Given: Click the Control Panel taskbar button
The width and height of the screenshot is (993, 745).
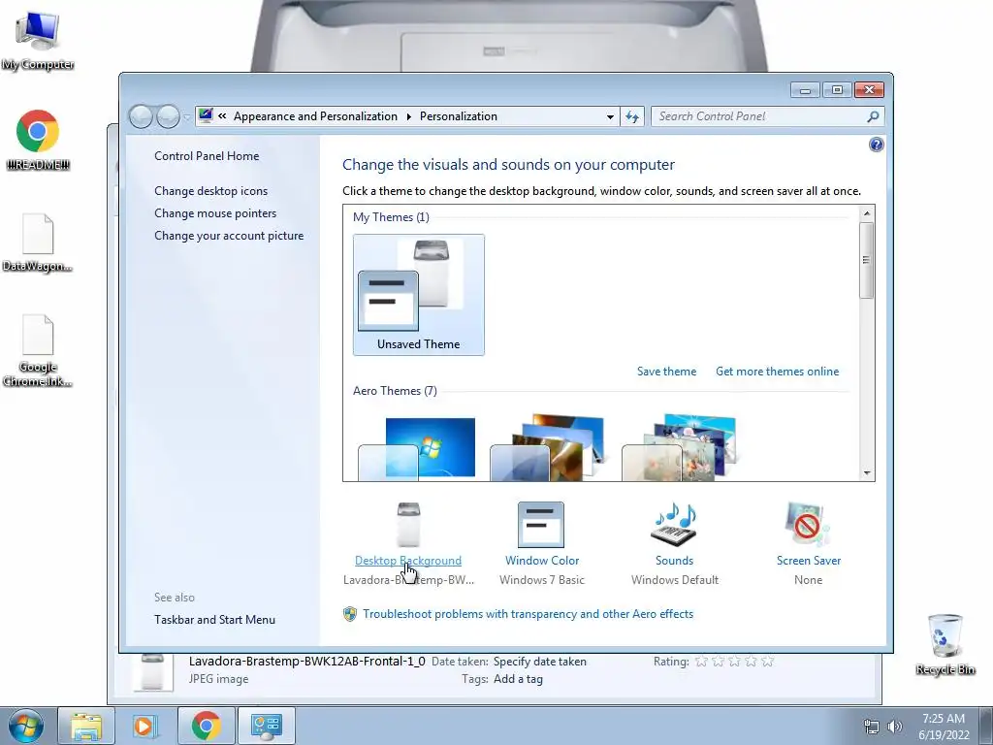Looking at the screenshot, I should 266,726.
